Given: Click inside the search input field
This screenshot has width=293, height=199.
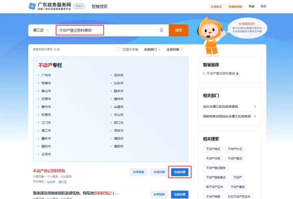Looking at the screenshot, I should coord(109,30).
